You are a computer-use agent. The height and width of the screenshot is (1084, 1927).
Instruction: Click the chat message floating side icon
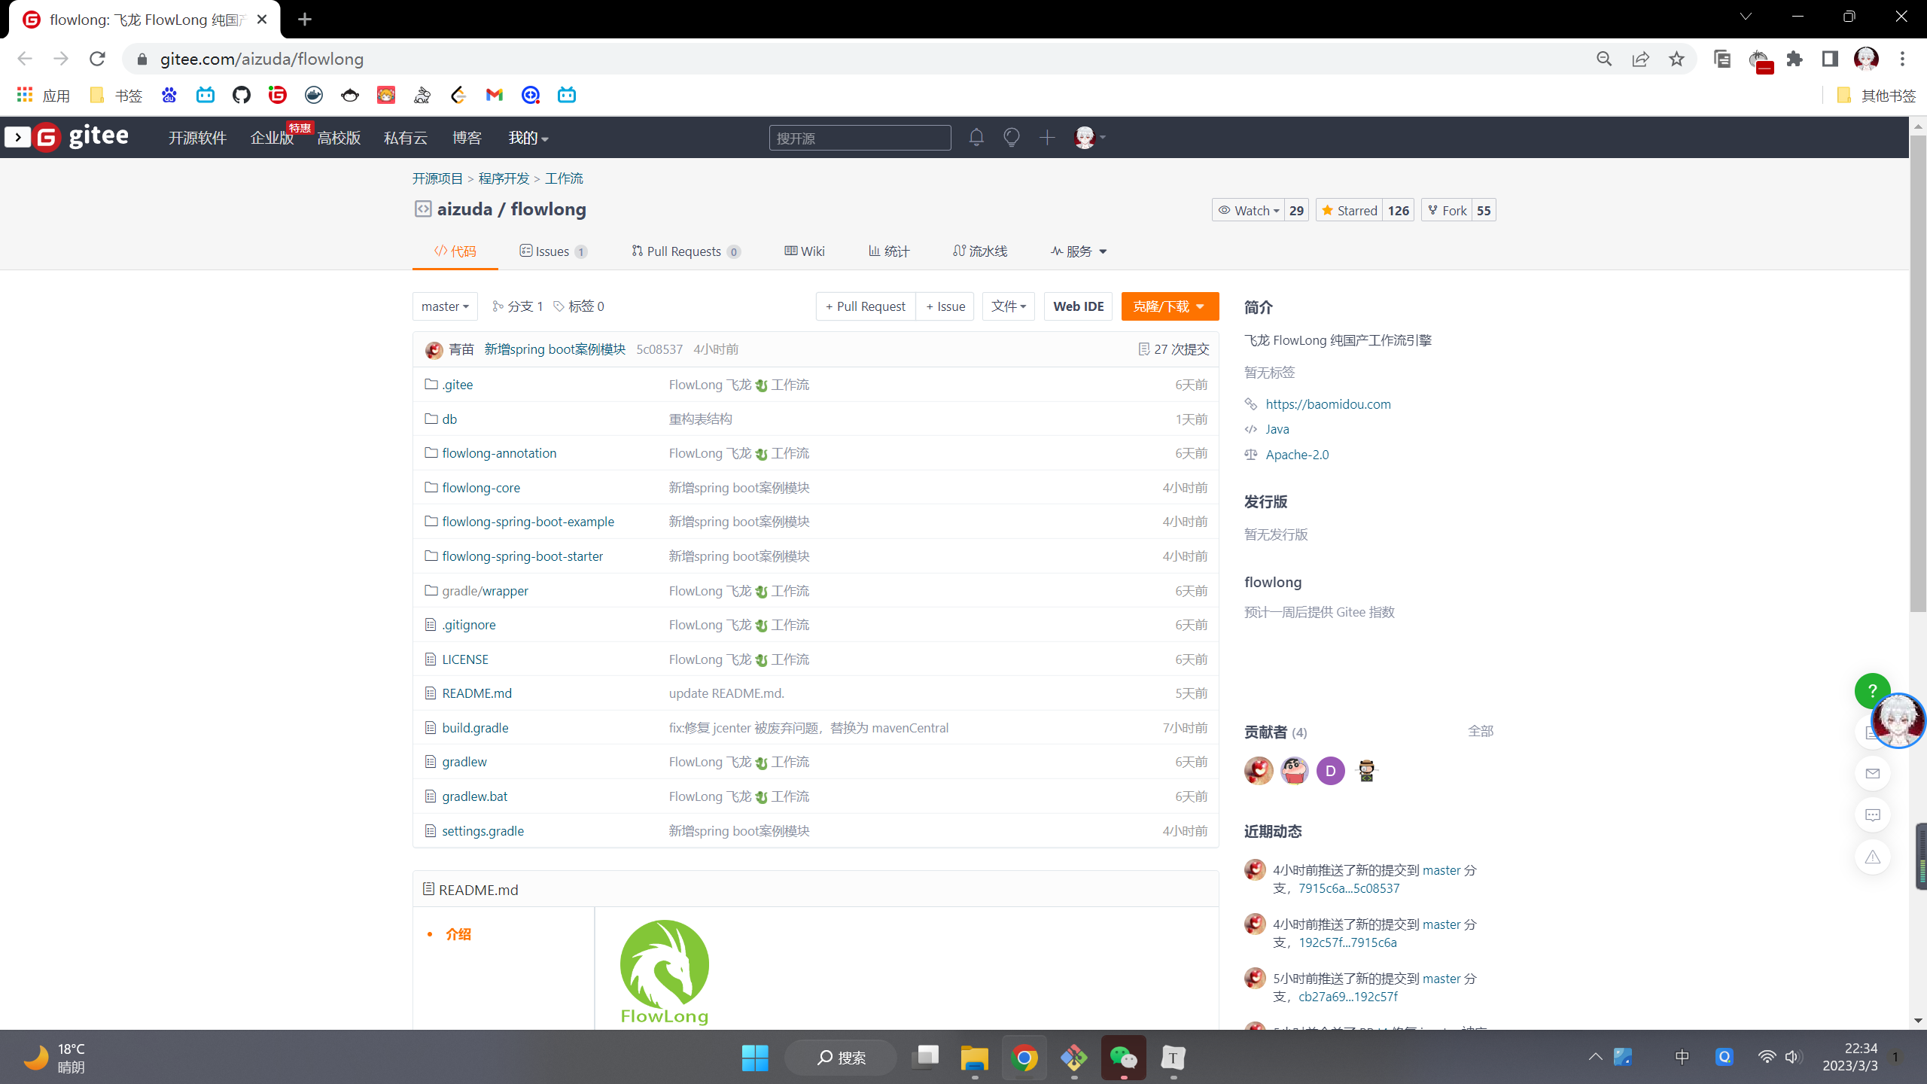1873,815
